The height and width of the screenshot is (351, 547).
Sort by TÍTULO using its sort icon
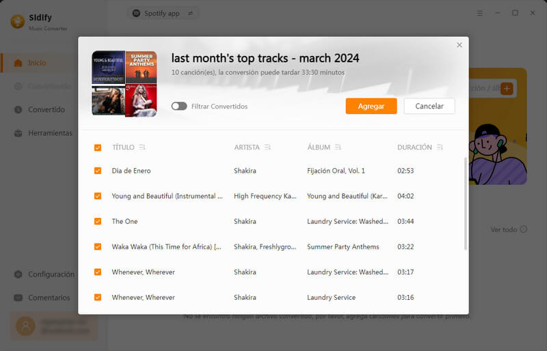142,147
